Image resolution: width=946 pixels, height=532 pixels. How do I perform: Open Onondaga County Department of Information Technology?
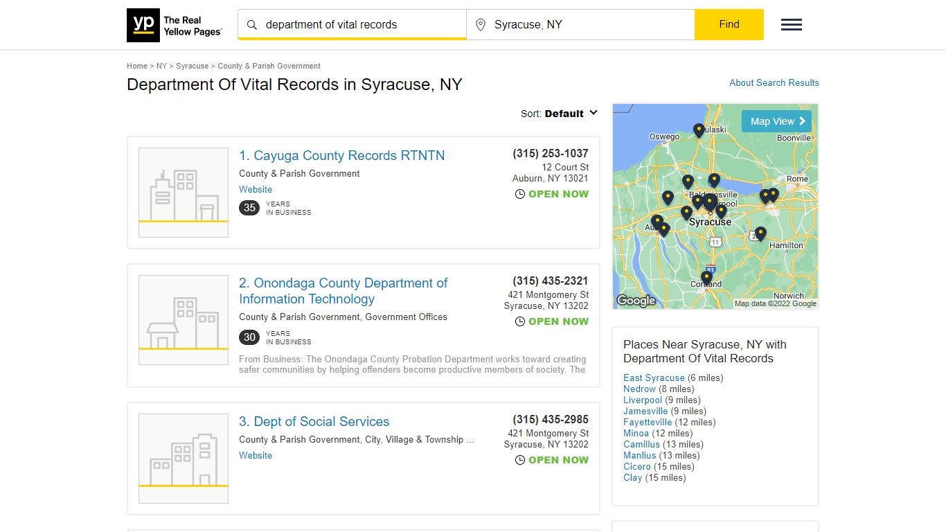click(x=343, y=291)
